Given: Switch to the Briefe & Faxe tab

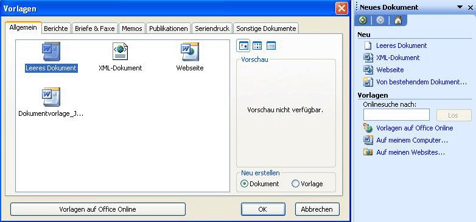Looking at the screenshot, I should pyautogui.click(x=95, y=29).
